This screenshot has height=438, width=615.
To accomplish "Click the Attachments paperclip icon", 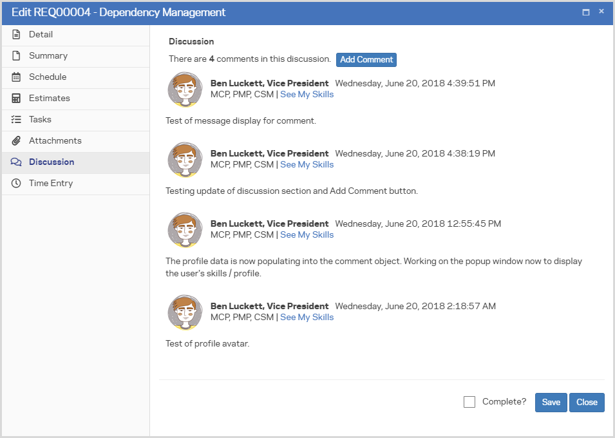I will [x=16, y=141].
